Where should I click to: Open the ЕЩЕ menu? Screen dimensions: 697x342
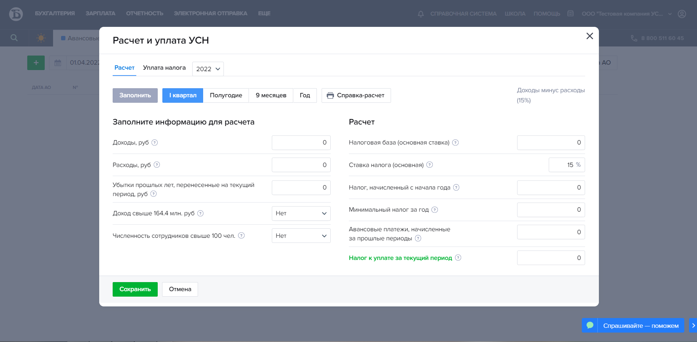[x=264, y=13]
